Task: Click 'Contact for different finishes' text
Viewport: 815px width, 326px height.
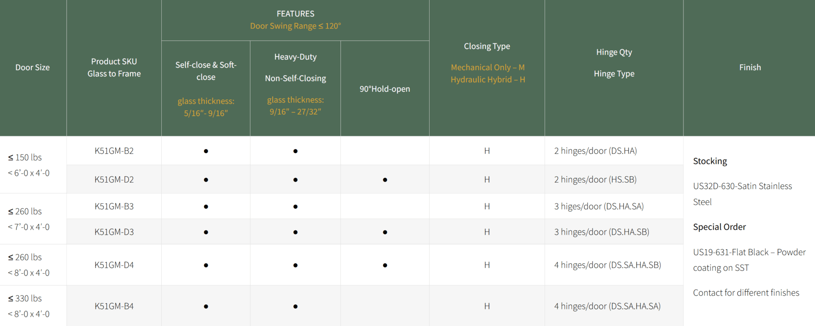Action: (746, 293)
